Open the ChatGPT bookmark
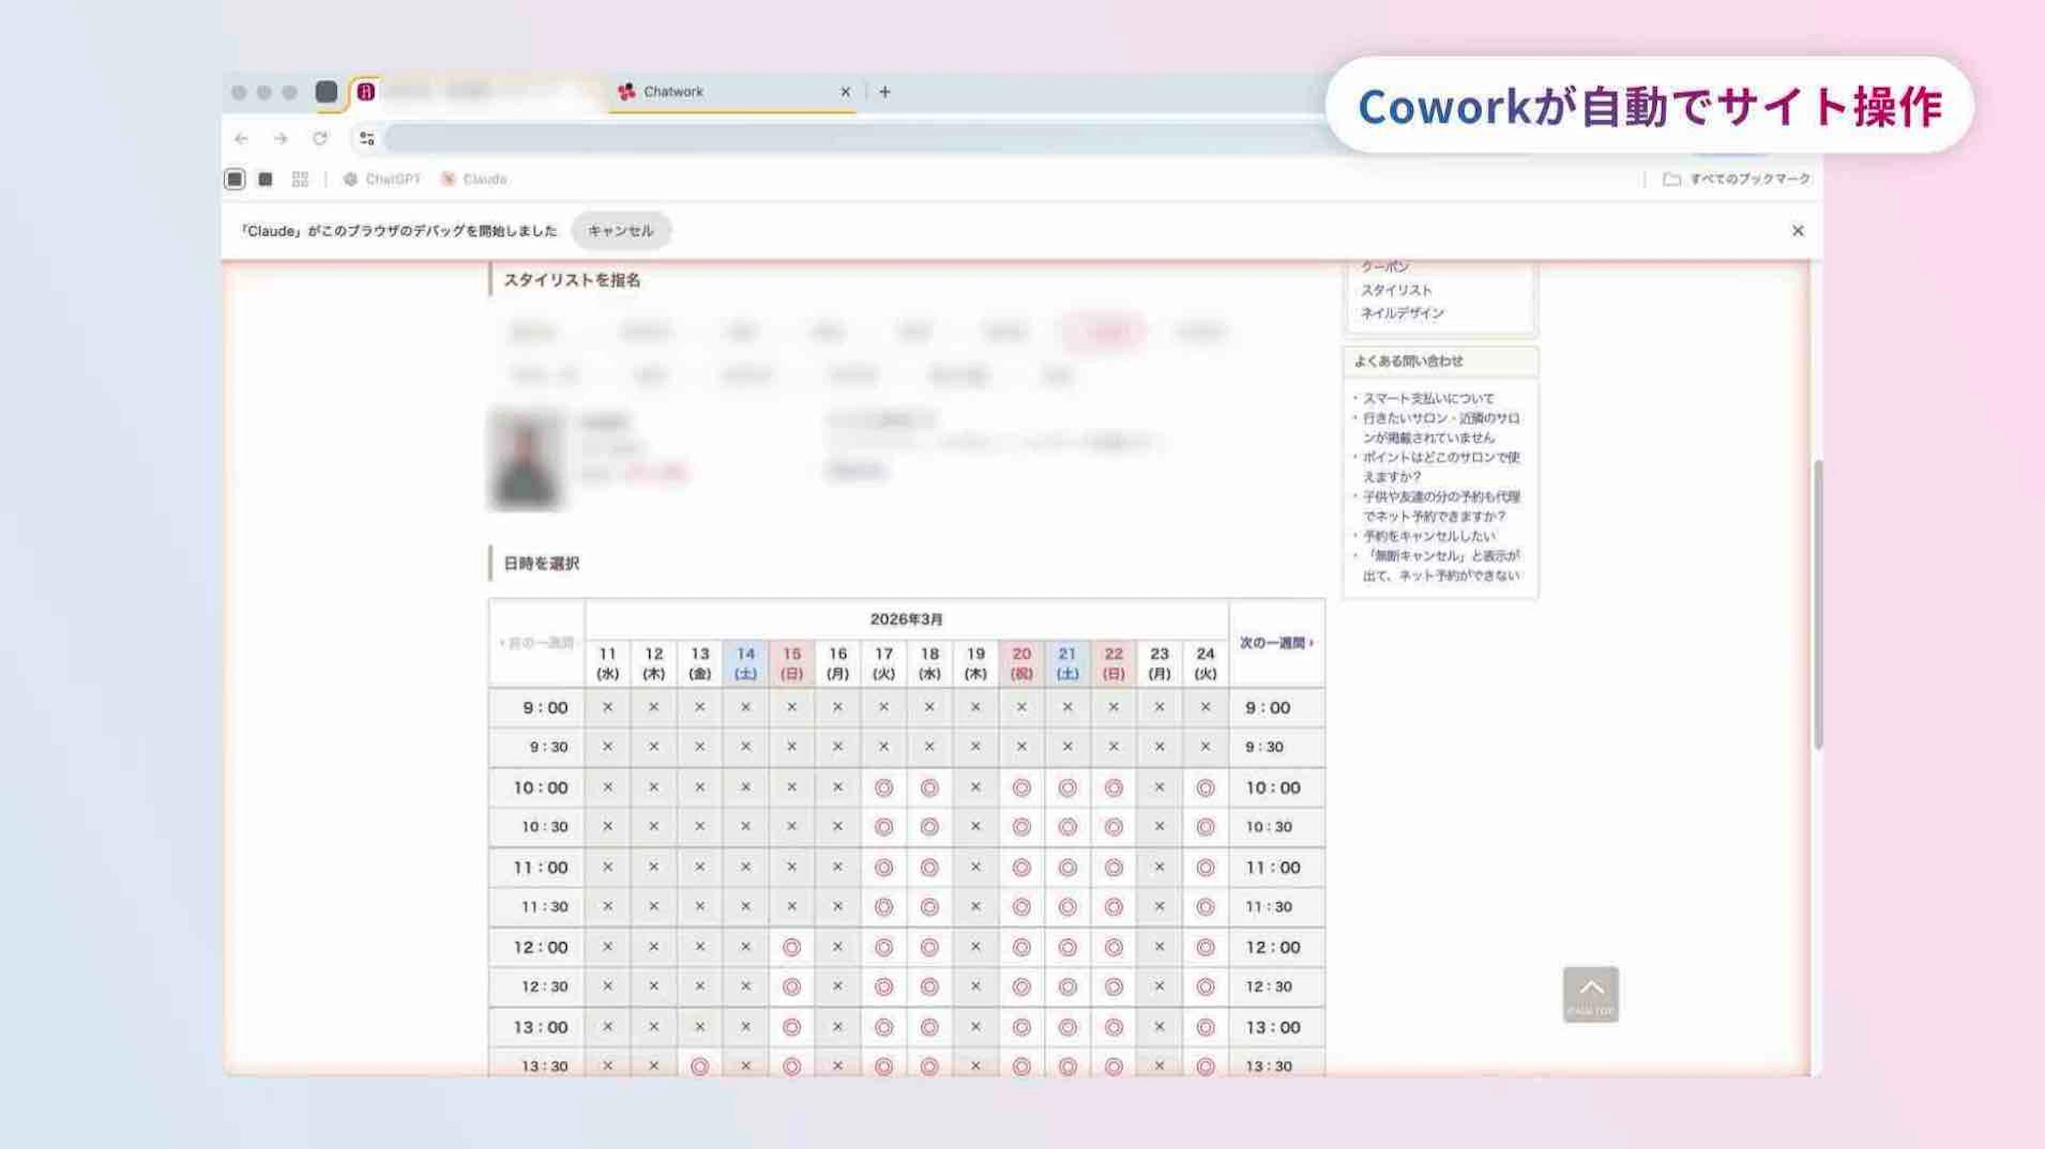The image size is (2045, 1149). [x=382, y=179]
